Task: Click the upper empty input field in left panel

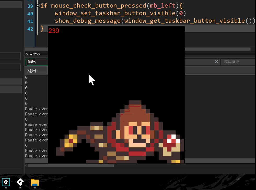Action: tap(10, 56)
